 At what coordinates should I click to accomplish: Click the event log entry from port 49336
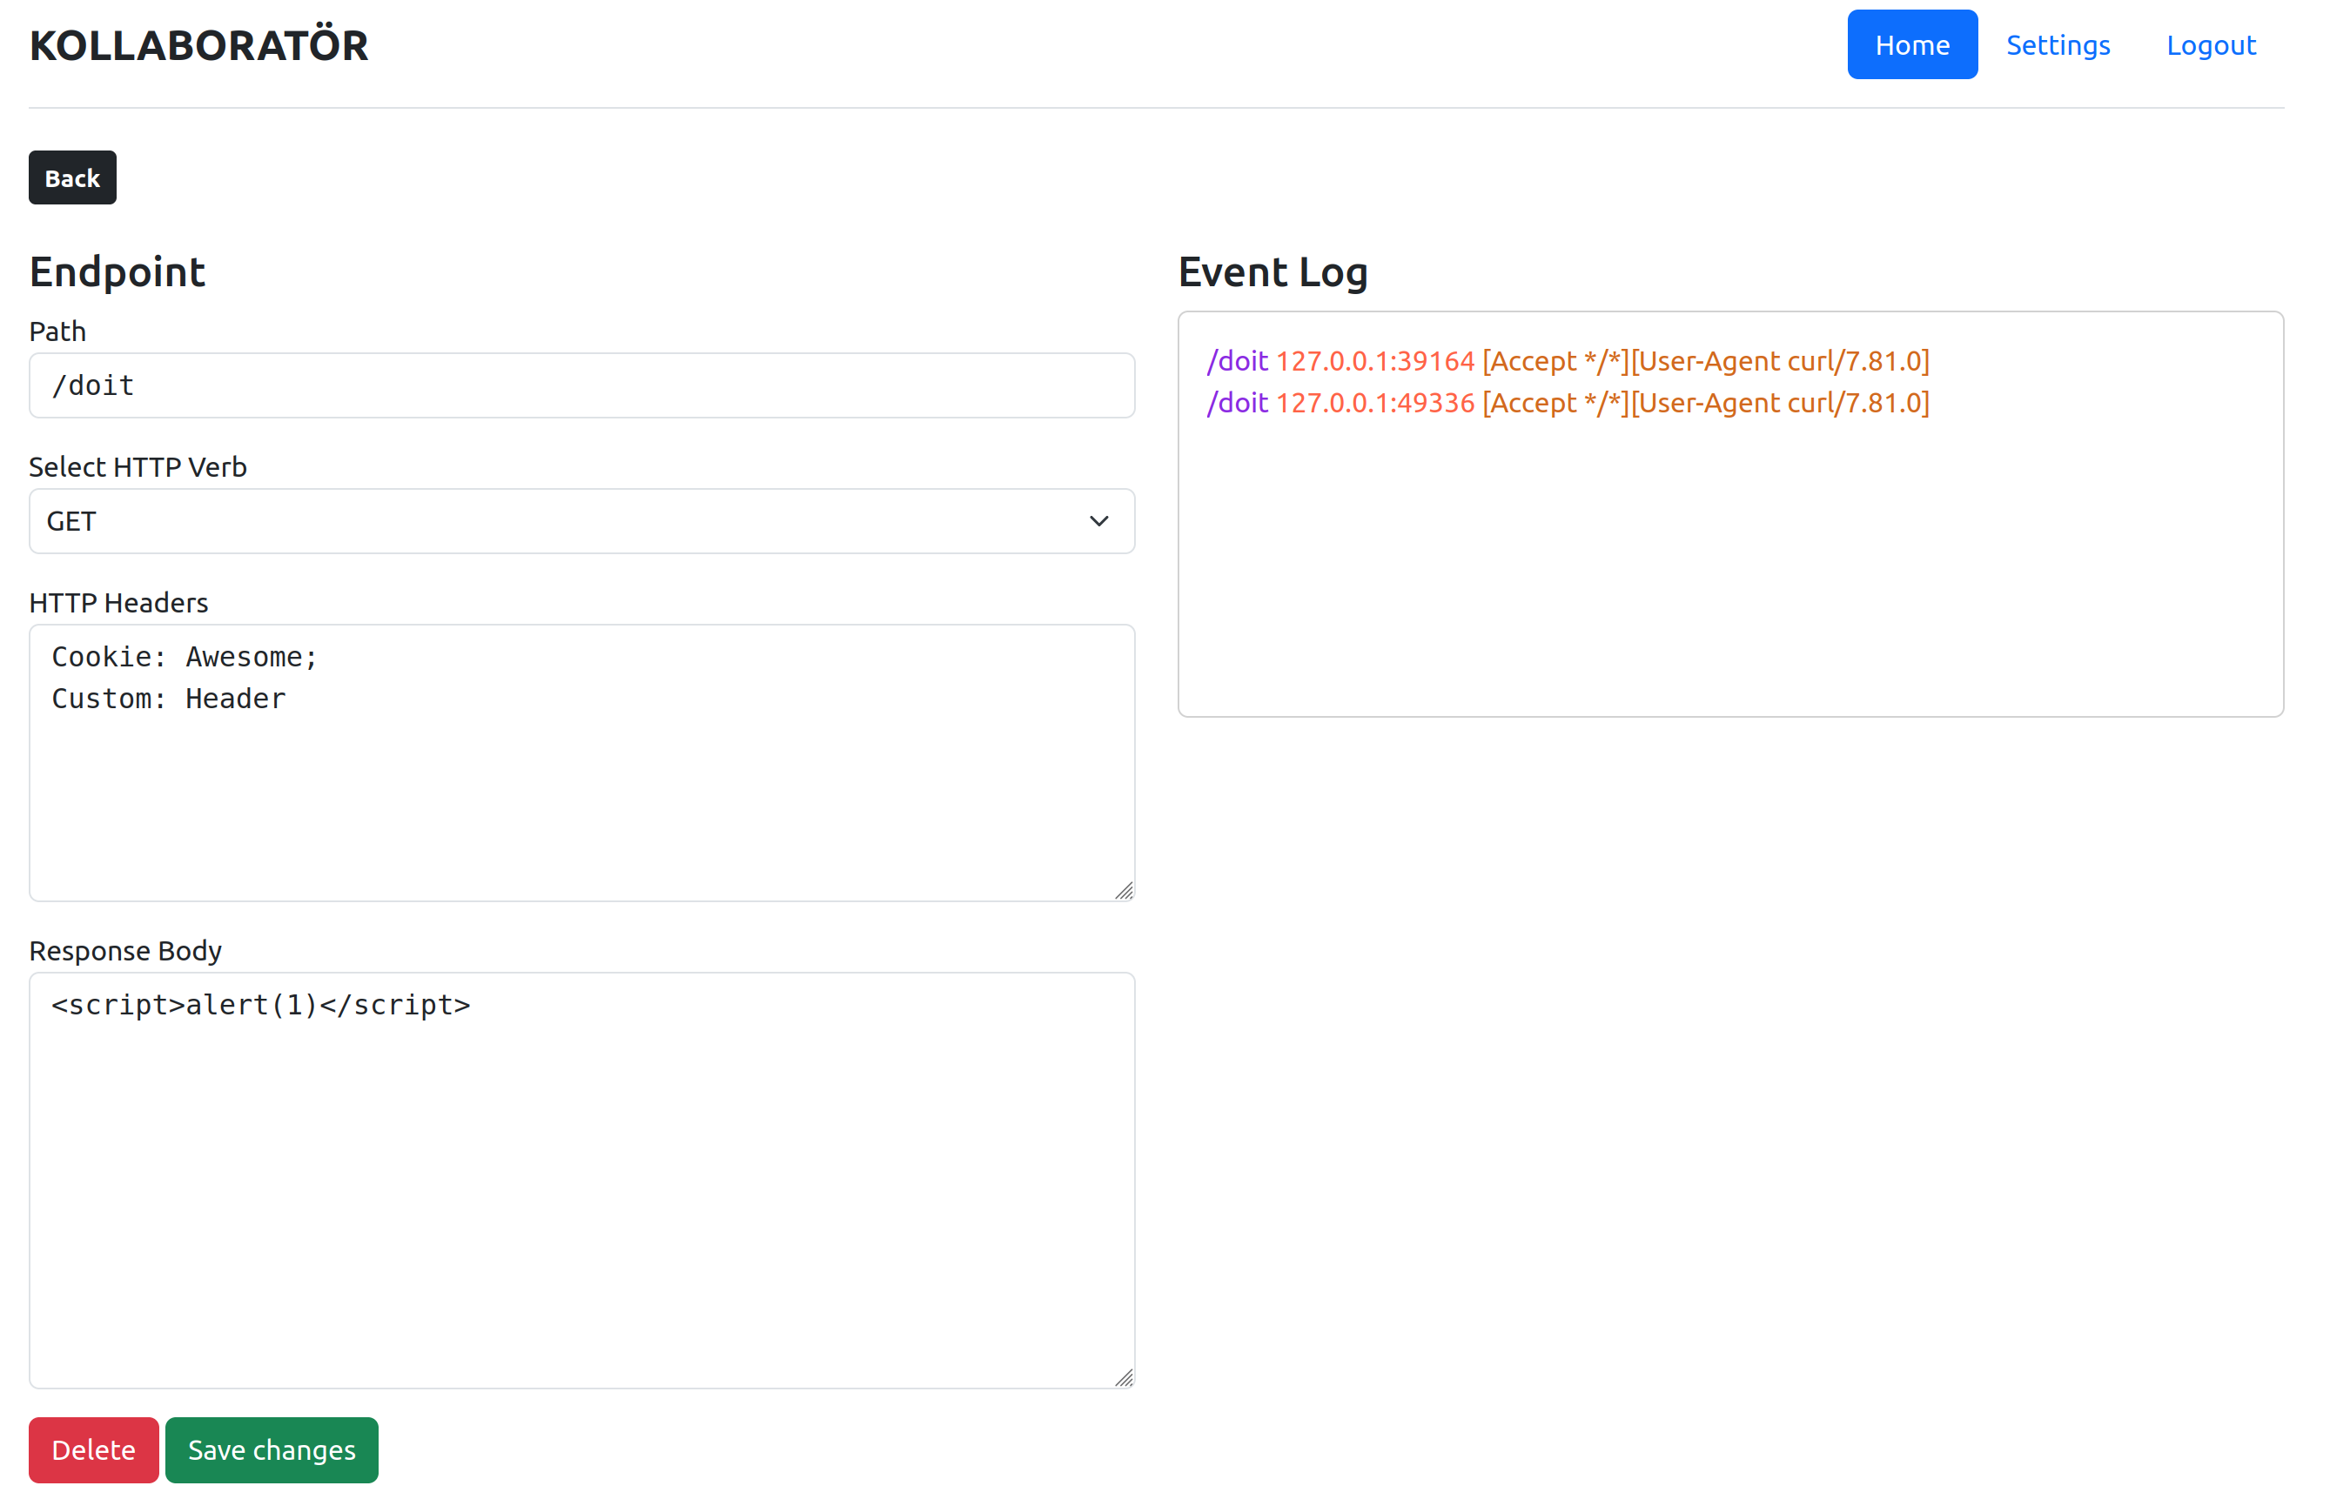pyautogui.click(x=1566, y=403)
